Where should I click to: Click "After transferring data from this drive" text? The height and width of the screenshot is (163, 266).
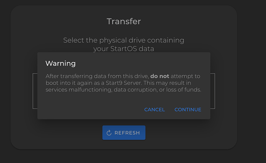click(x=97, y=76)
